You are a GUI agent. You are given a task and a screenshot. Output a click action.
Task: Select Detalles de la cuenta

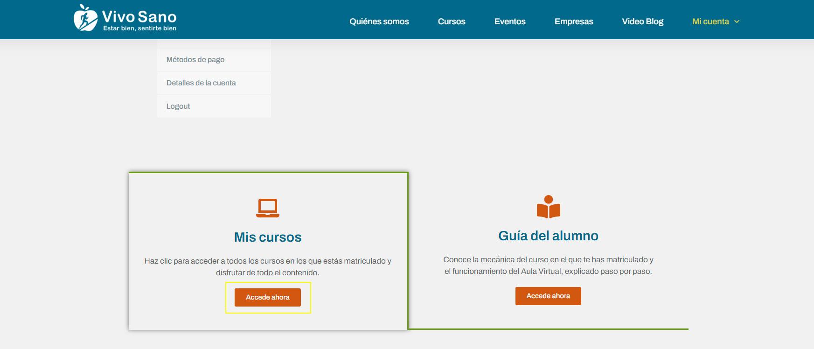point(201,83)
